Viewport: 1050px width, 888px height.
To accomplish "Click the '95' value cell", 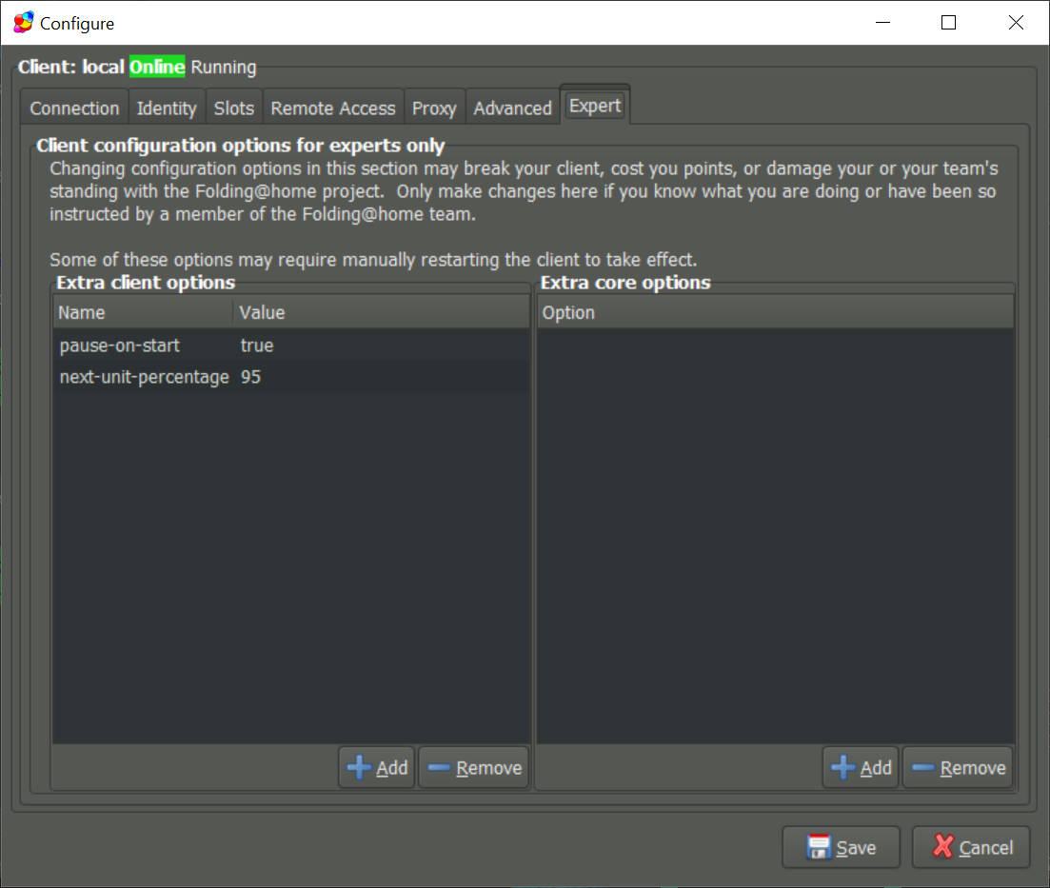I will click(250, 377).
